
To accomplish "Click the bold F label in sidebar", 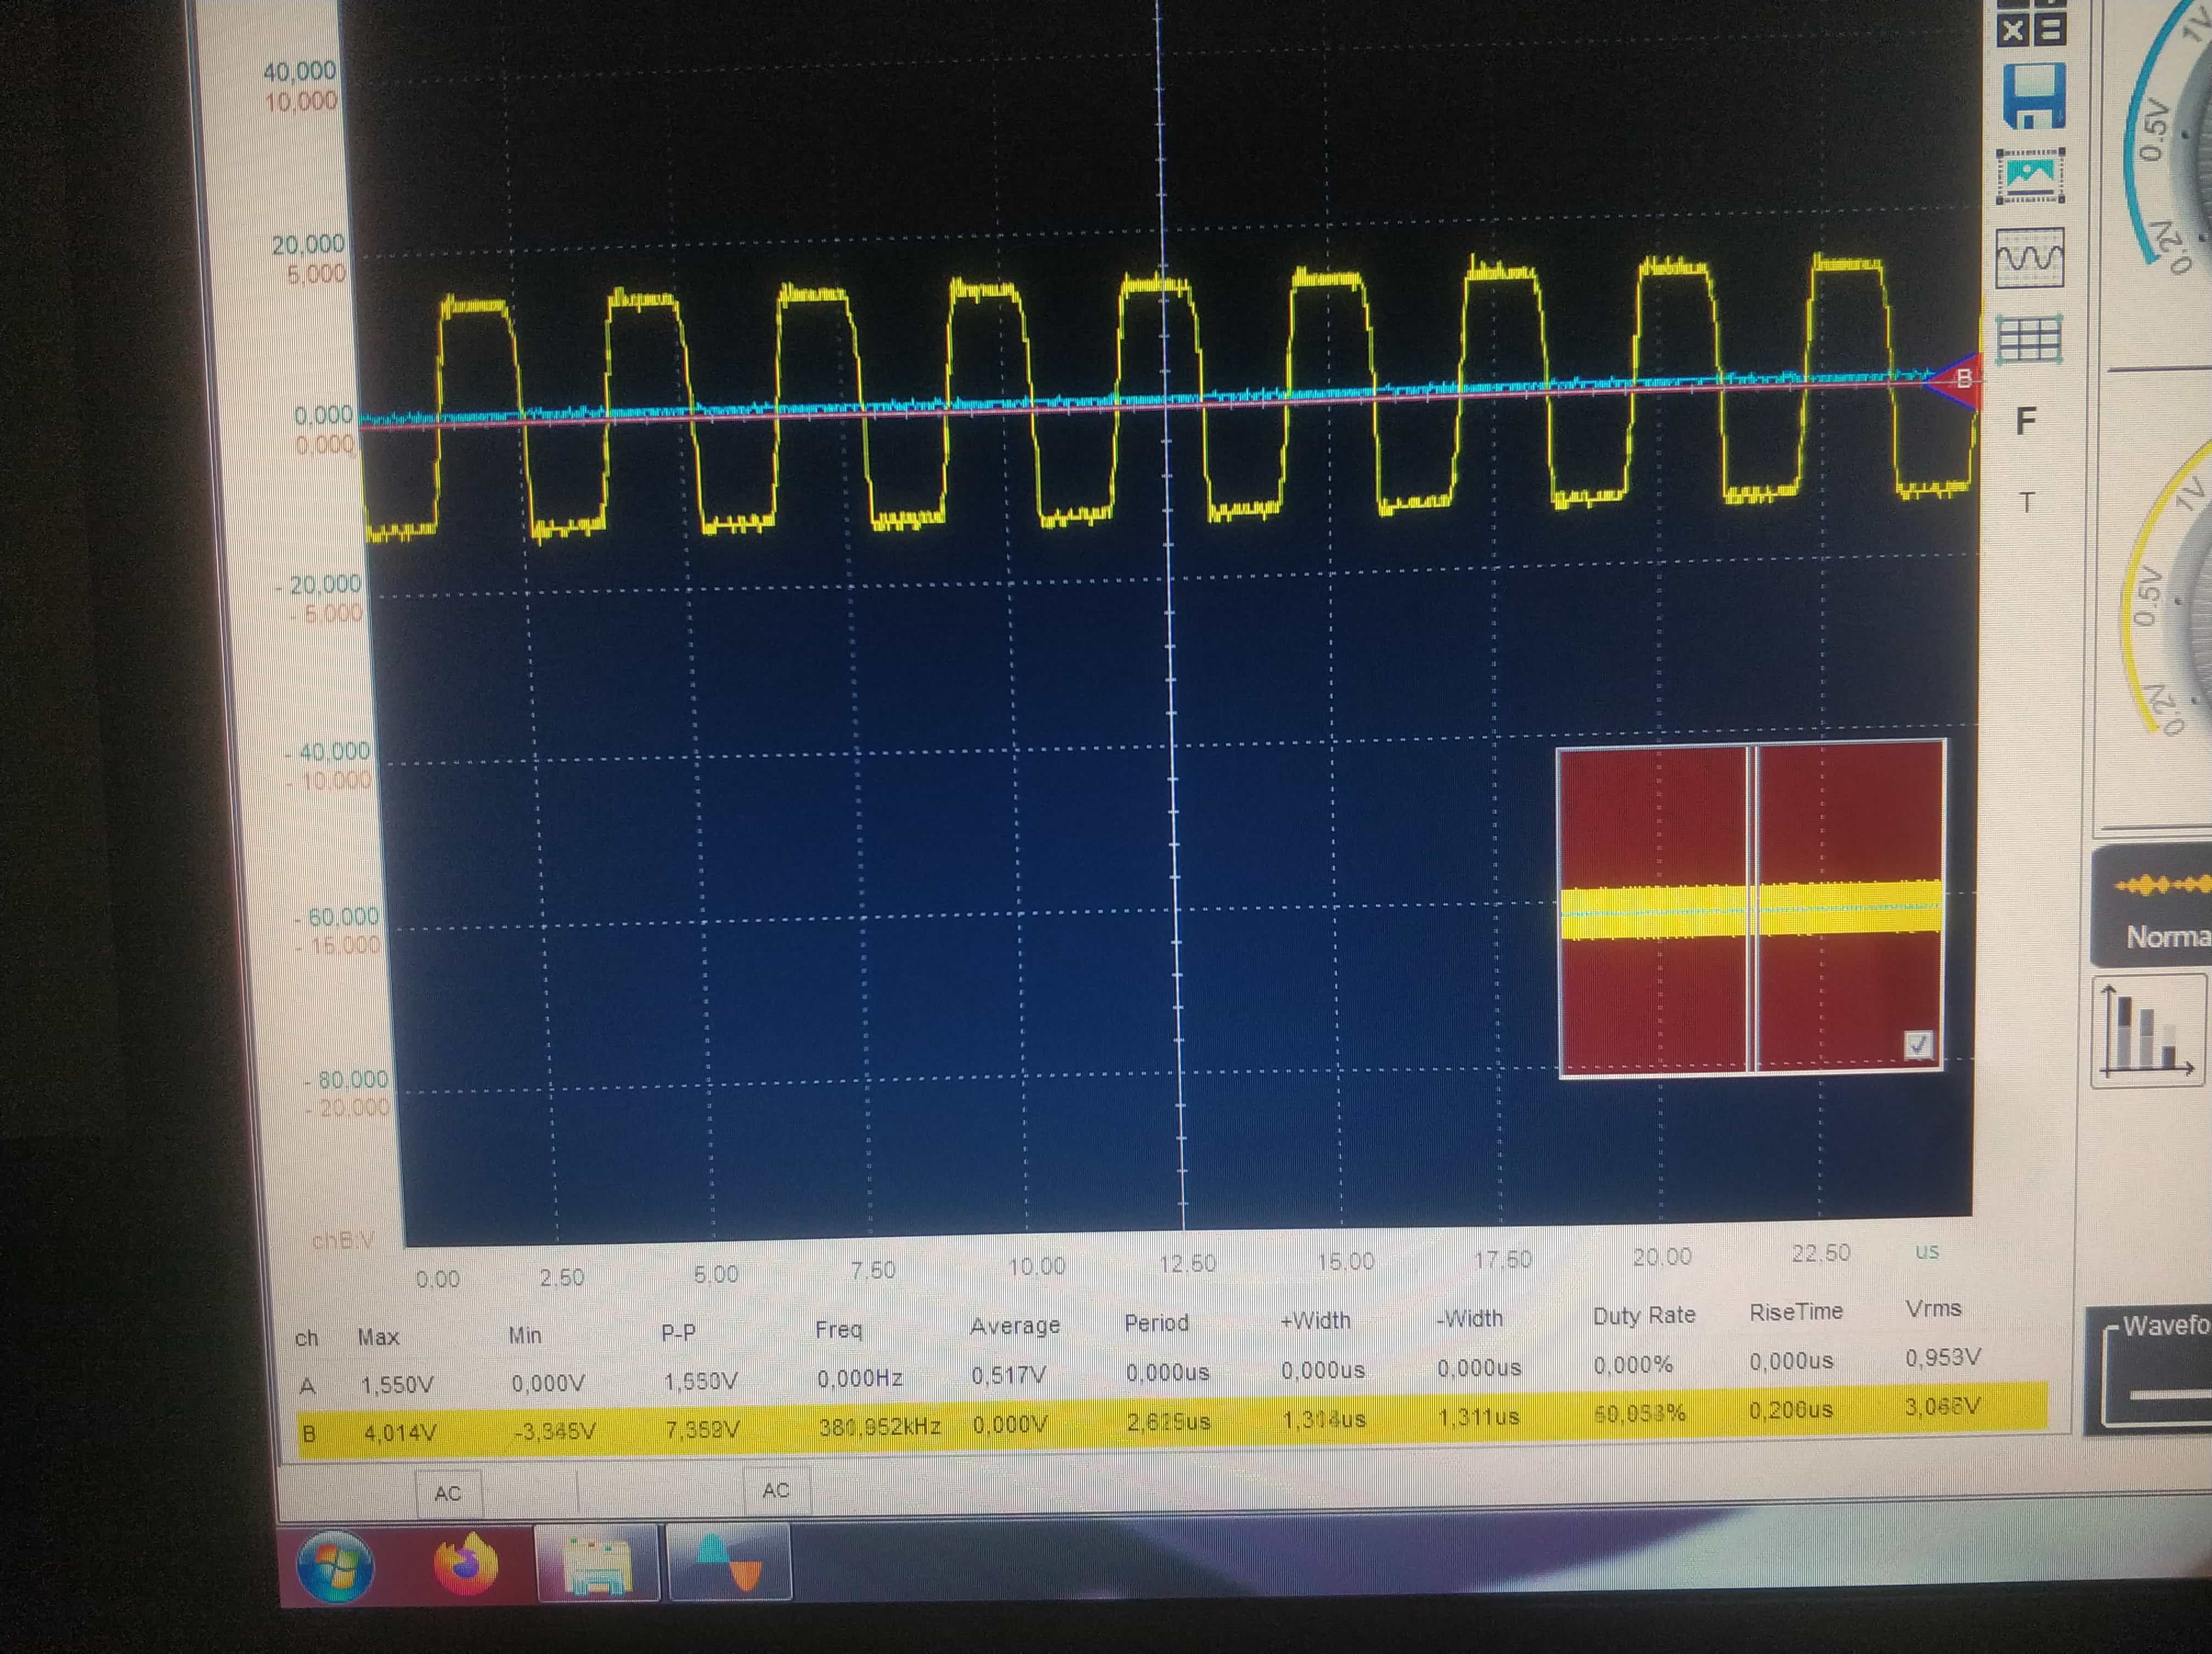I will coord(2026,422).
